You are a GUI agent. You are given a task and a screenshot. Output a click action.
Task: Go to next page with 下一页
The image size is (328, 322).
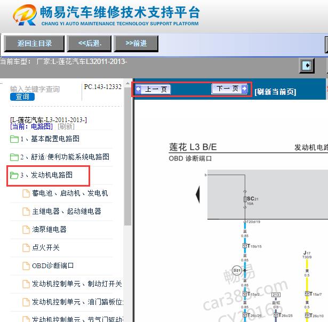point(229,88)
